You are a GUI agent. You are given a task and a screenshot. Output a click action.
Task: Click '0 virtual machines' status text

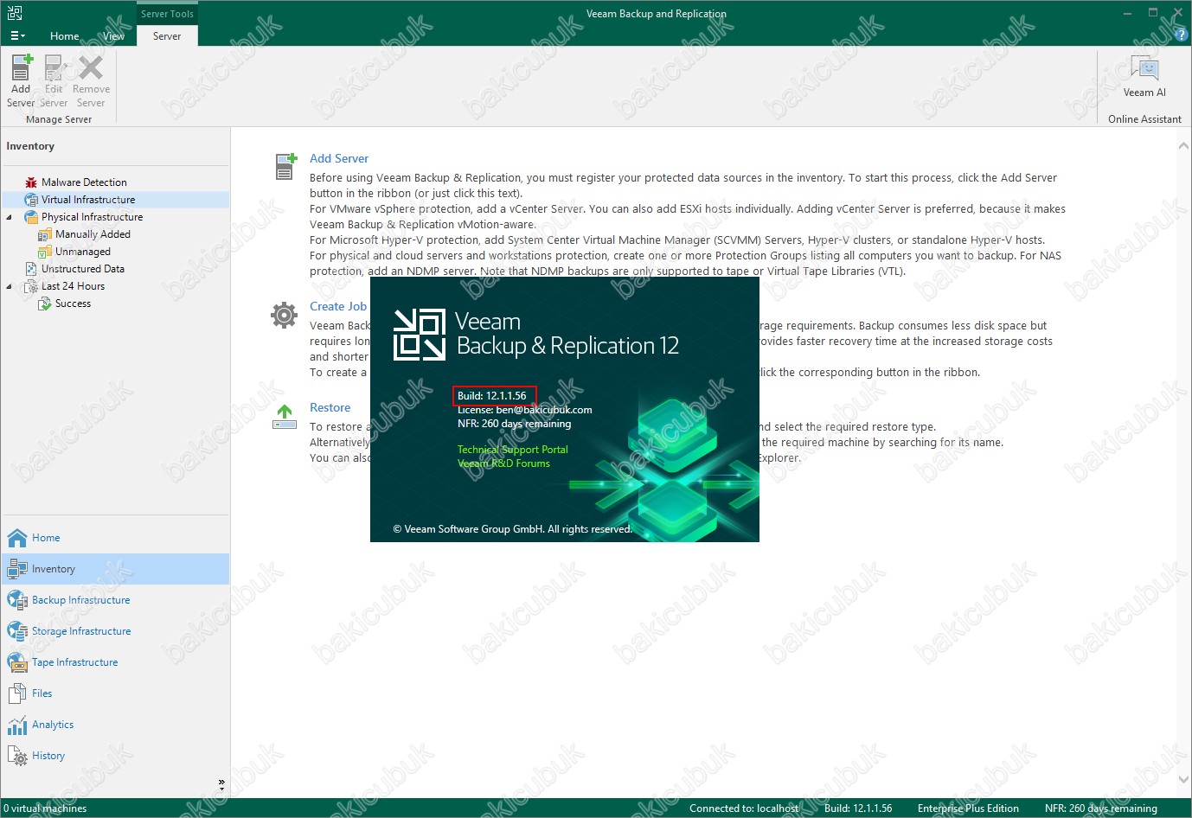point(45,808)
